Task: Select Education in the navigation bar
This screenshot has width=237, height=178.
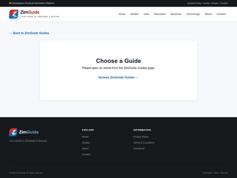Action: point(160,14)
